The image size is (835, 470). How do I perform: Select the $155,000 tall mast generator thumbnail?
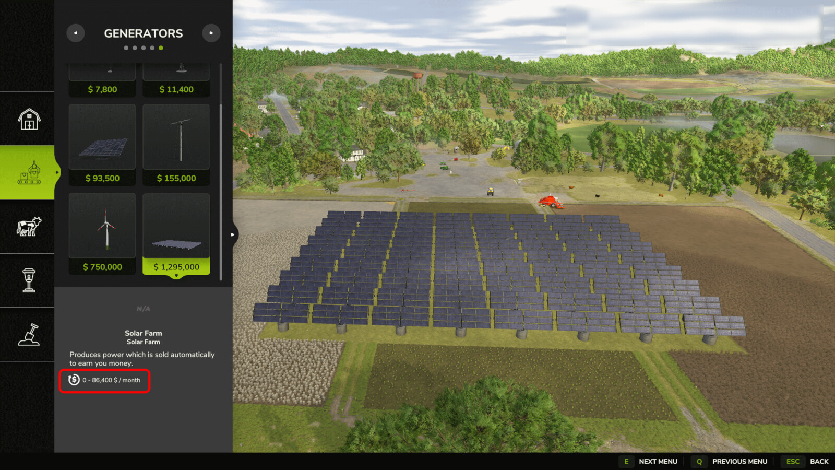[176, 137]
